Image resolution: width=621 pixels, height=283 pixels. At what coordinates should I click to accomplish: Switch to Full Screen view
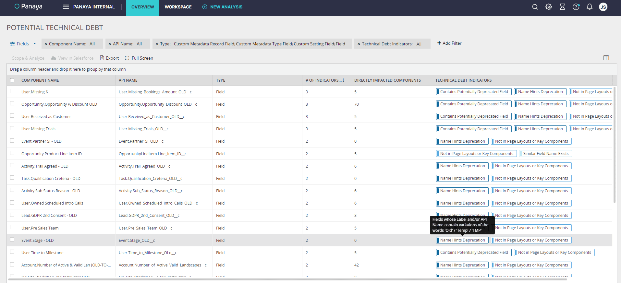point(139,58)
